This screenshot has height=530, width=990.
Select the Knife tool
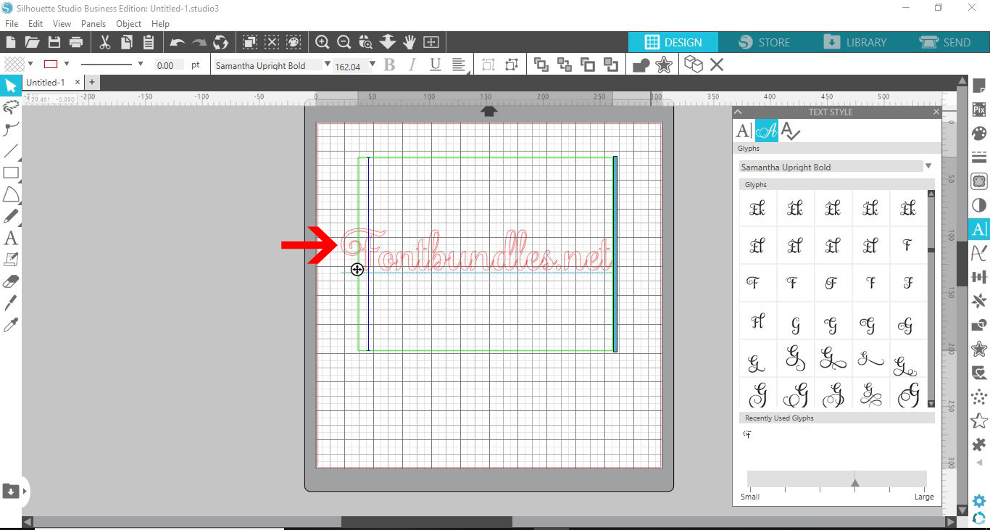click(x=11, y=302)
